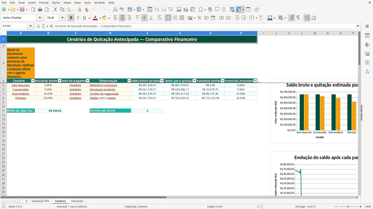Viewport: 373px width, 209px height.
Task: Click the sidebar settings hamburger button
Action: [x=367, y=27]
